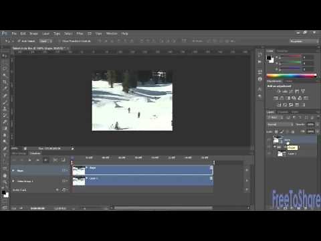This screenshot has width=321, height=241.
Task: Add a Levels adjustment
Action: (285, 91)
